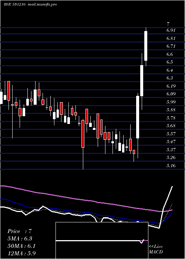
Task: Click the 5.16 price axis label
Action: (x=171, y=165)
